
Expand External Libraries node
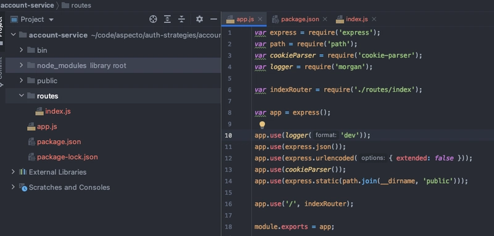pyautogui.click(x=13, y=172)
